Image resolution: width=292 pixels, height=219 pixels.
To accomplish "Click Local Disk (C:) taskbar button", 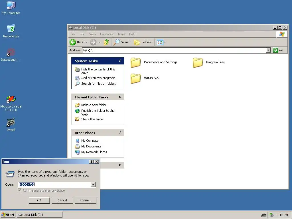I will [40, 215].
